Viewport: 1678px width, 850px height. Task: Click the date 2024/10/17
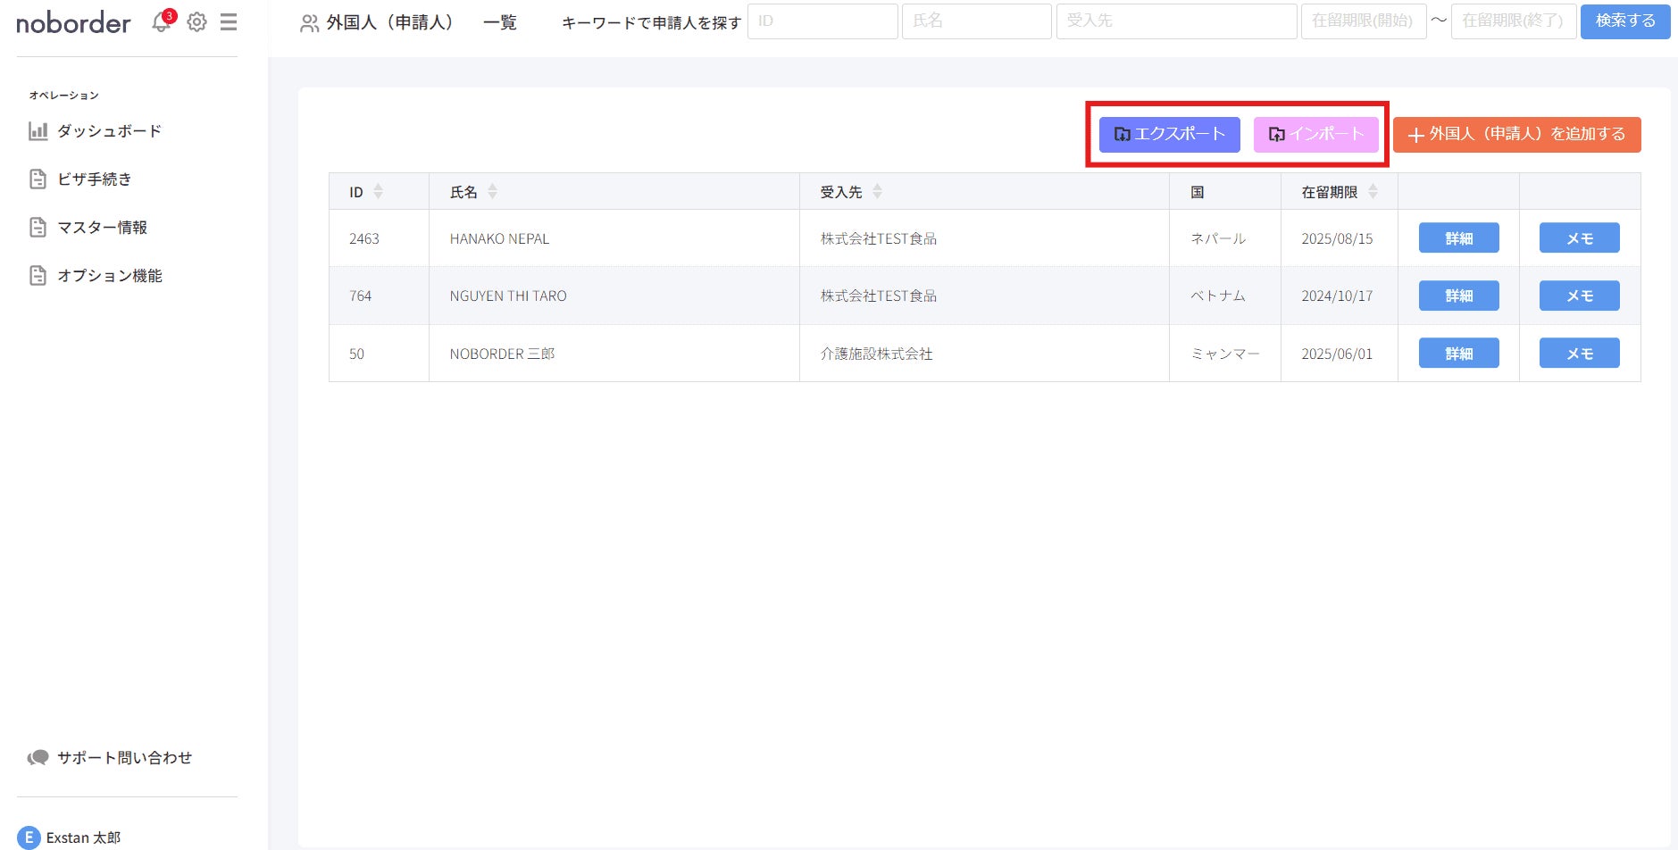click(x=1337, y=296)
